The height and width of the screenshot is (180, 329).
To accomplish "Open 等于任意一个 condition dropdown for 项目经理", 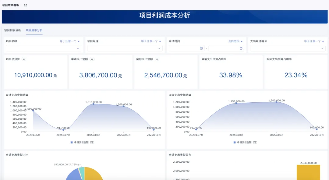I will [151, 41].
